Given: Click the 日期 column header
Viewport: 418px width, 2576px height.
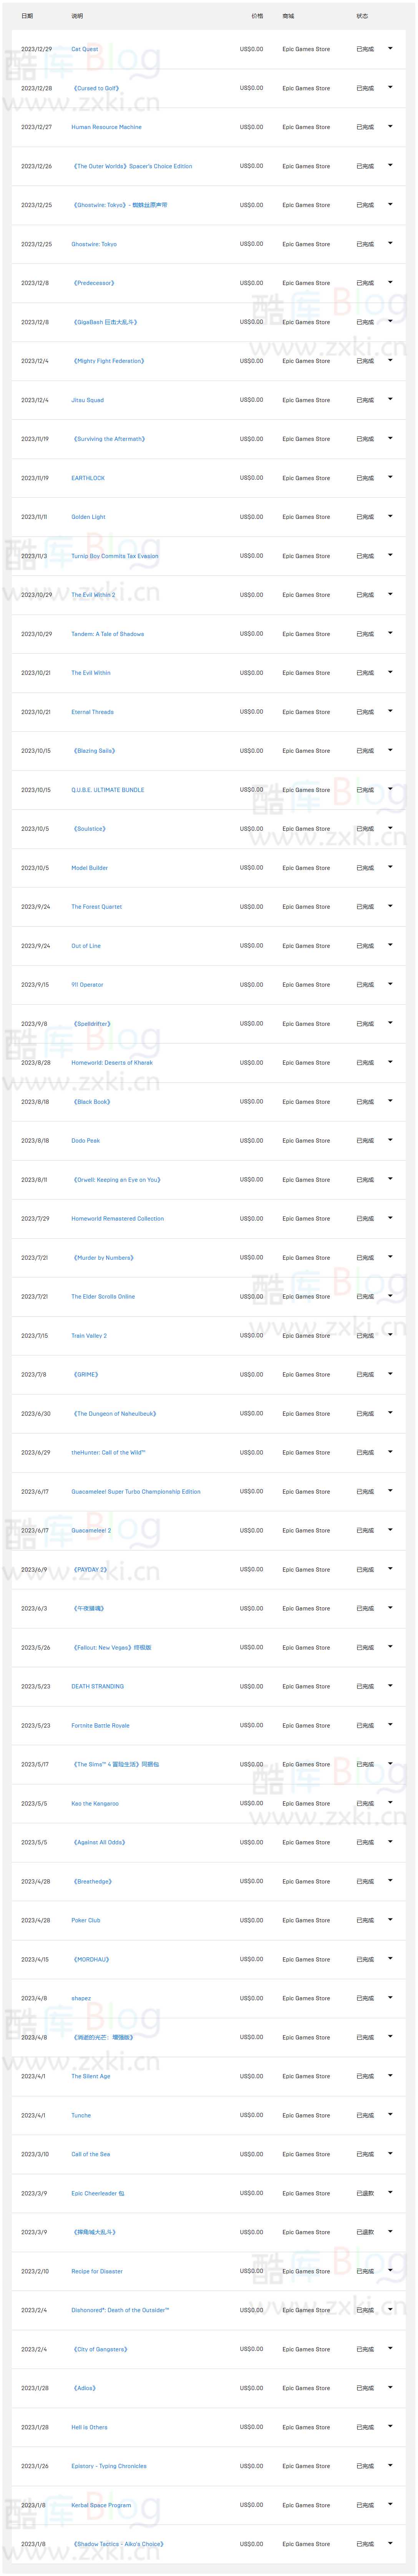Looking at the screenshot, I should pyautogui.click(x=27, y=16).
